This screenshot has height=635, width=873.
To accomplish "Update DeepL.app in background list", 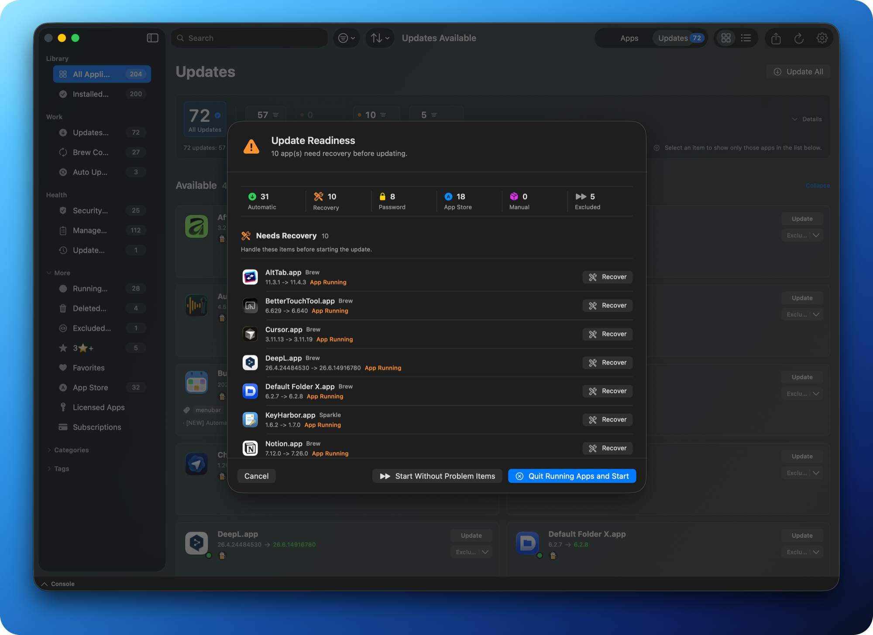I will pos(471,536).
